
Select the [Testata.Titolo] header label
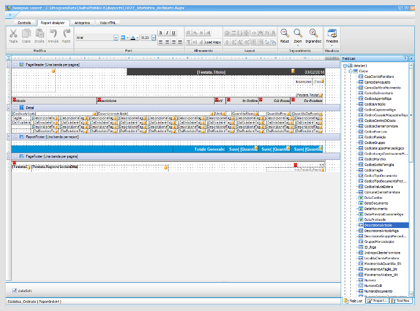(211, 72)
